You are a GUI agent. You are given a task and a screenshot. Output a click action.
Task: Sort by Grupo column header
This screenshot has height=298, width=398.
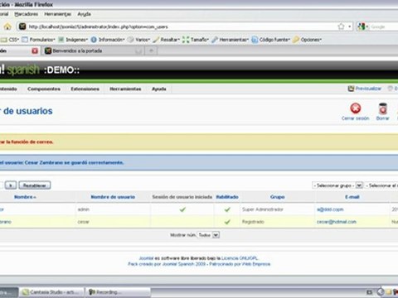click(x=278, y=197)
